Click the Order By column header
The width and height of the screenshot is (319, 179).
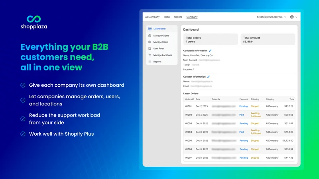tap(216, 99)
